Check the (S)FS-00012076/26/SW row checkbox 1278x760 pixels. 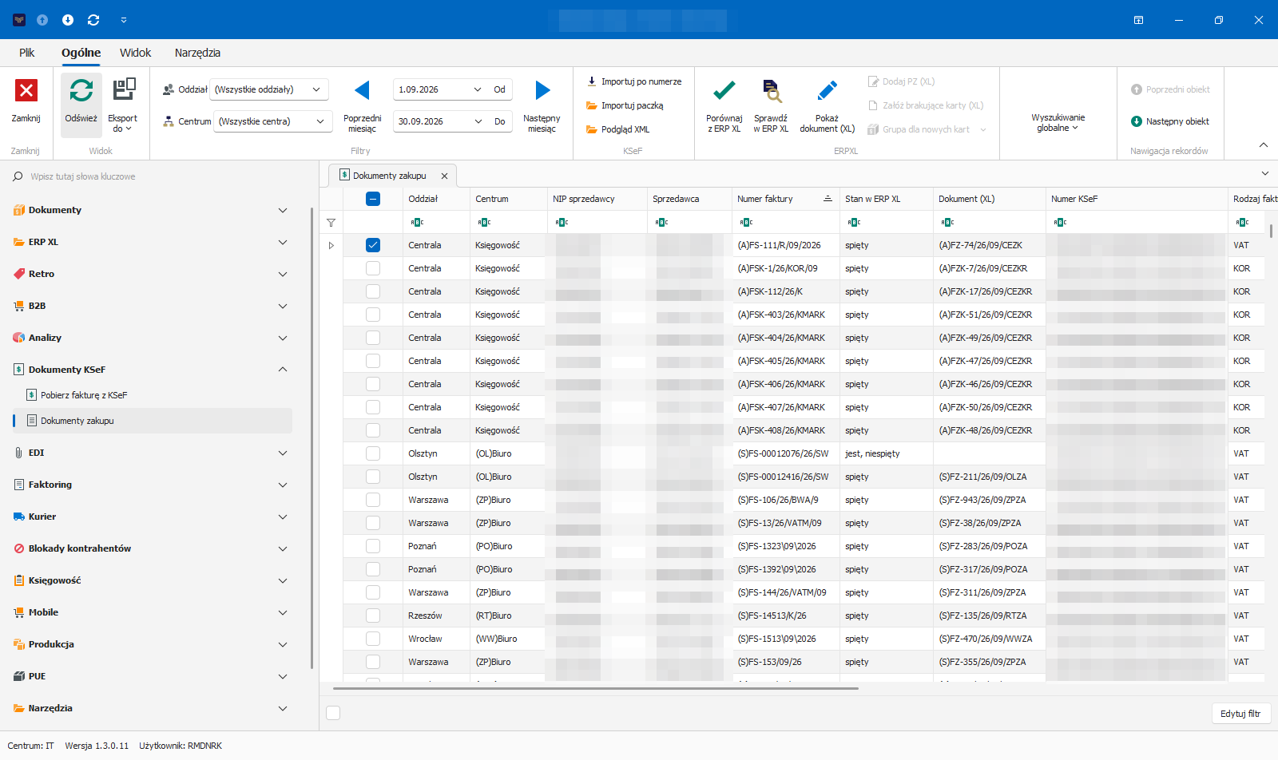point(373,453)
